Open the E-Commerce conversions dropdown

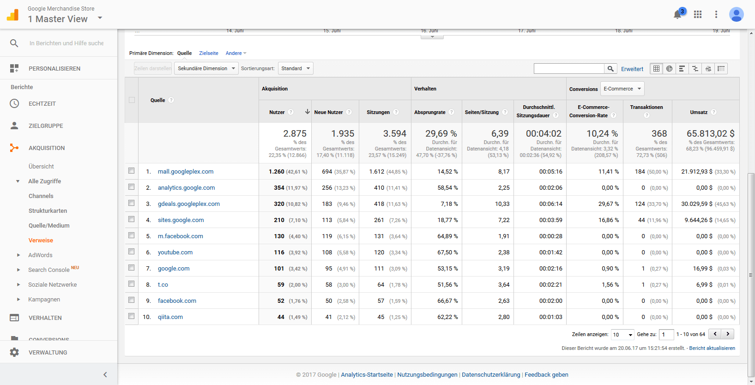[622, 89]
